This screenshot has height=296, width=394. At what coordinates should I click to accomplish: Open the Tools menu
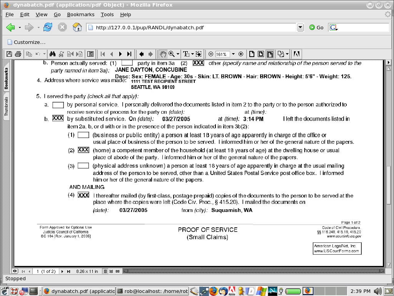(x=107, y=14)
